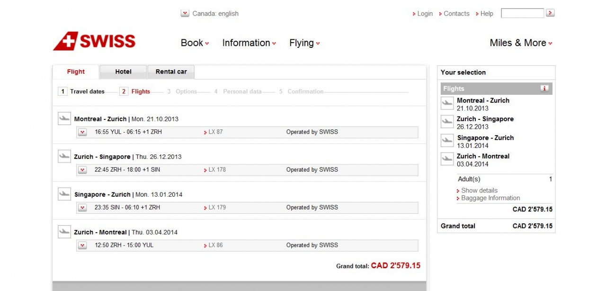Click sidebar plane icon for Singapore - Zurich 13.01.2014
This screenshot has width=606, height=291.
[x=447, y=140]
